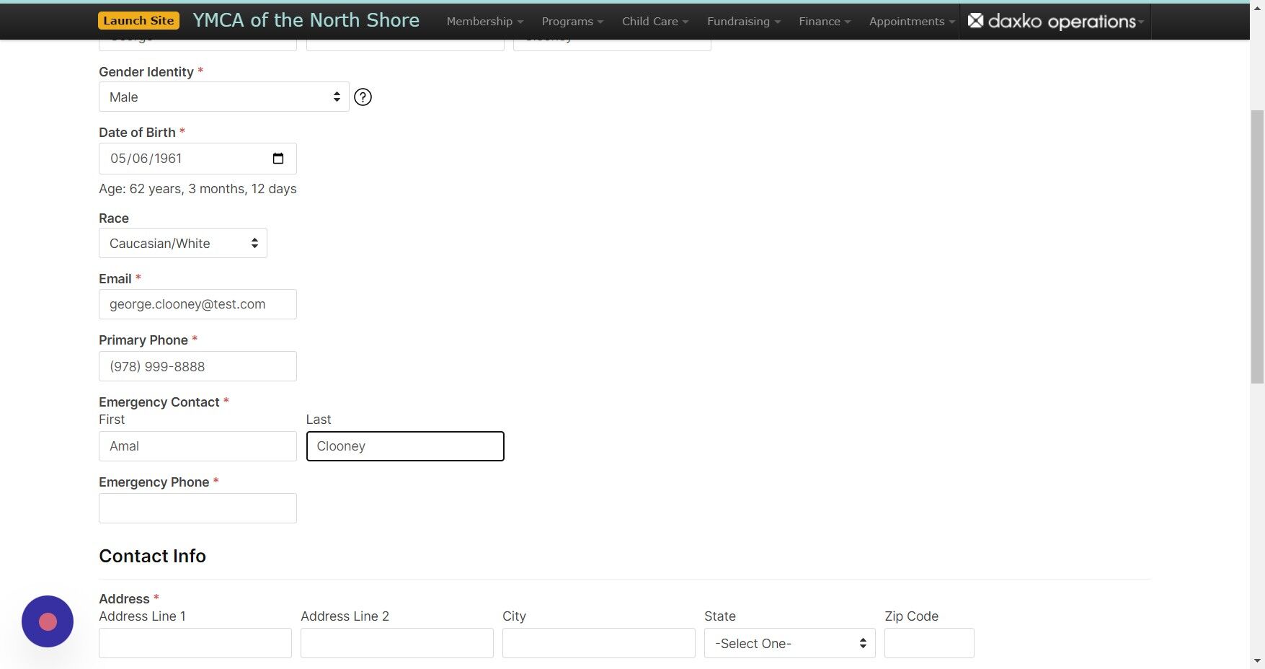Screen dimensions: 1265x669
Task: Open the State Select One dropdown
Action: pyautogui.click(x=789, y=643)
